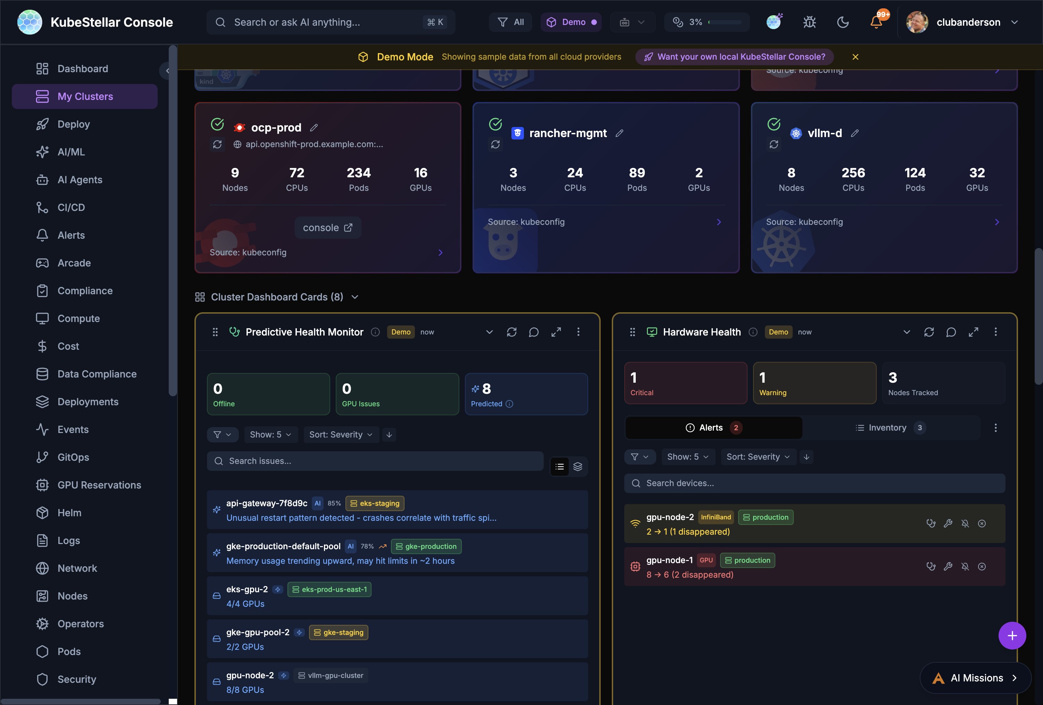The height and width of the screenshot is (705, 1043).
Task: Click the Search issues input field
Action: click(x=375, y=461)
